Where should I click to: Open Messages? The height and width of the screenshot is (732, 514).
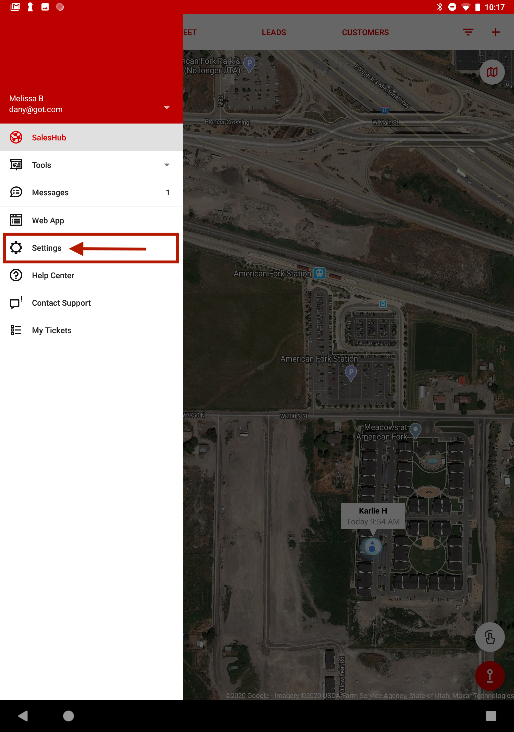[x=91, y=192]
